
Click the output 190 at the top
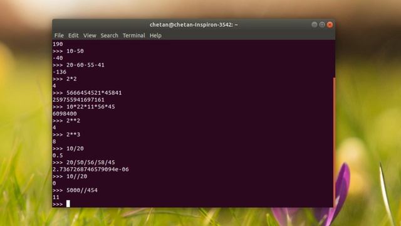point(58,44)
